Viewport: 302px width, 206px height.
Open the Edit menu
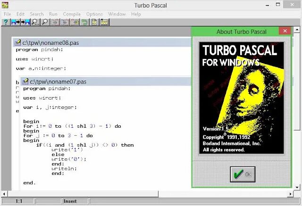tap(20, 14)
